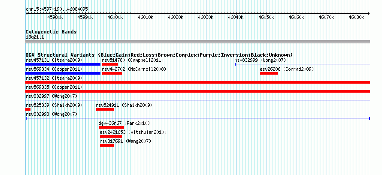Image resolution: width=382 pixels, height=175 pixels.
Task: Click the red dgv436n67 loss bar
Action: pyautogui.click(x=111, y=127)
